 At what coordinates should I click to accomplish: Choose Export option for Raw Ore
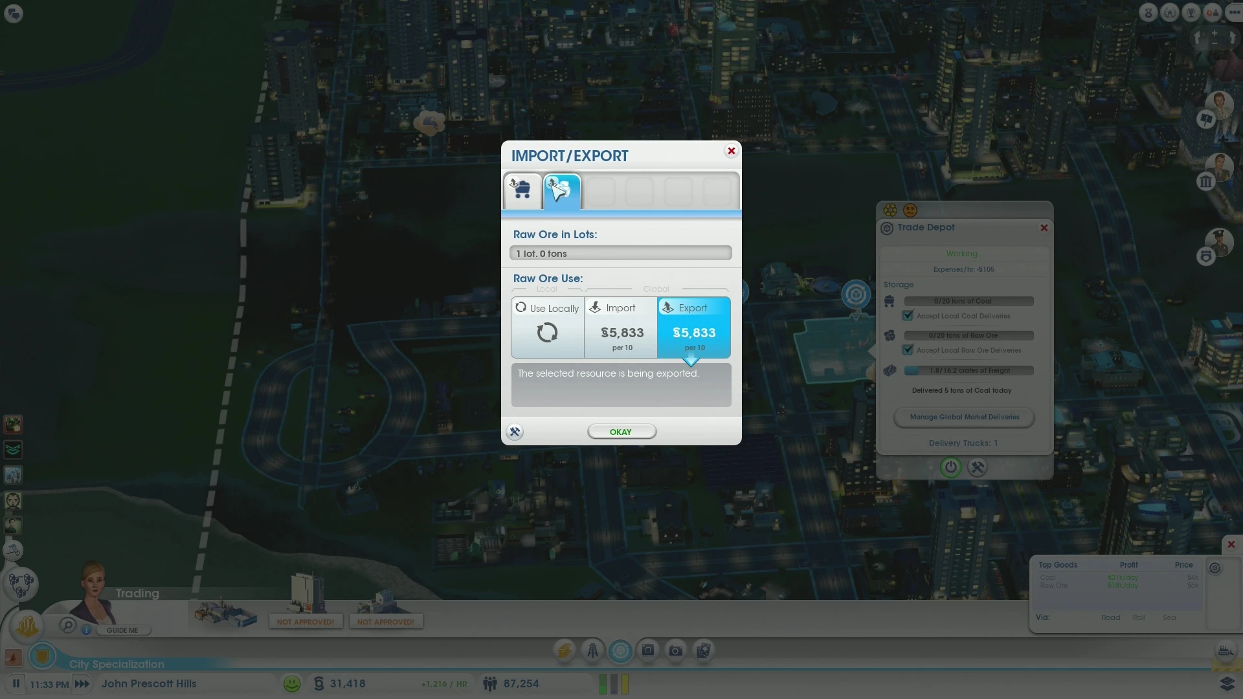click(x=694, y=327)
